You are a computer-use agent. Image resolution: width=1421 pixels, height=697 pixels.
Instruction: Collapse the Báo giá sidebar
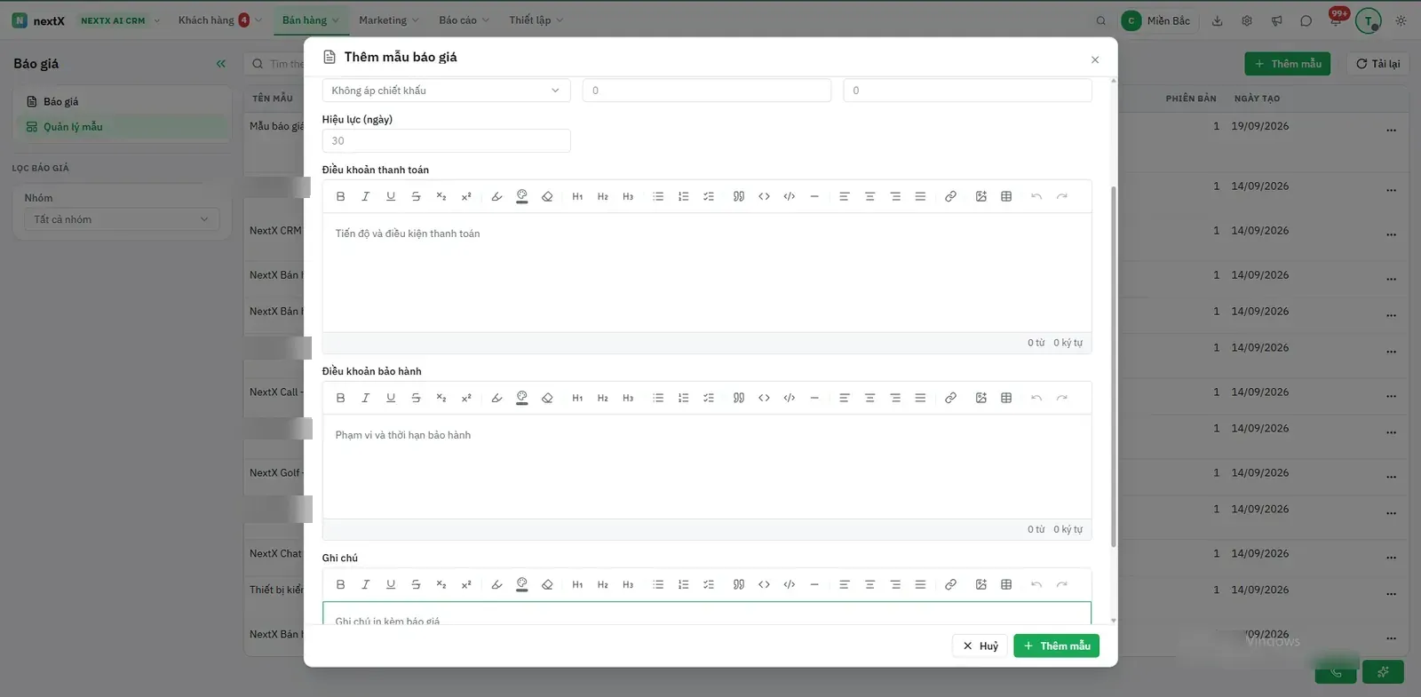[x=221, y=64]
